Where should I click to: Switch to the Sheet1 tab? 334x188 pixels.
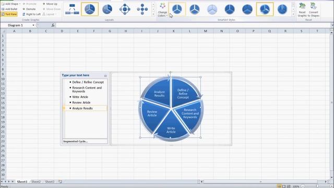click(x=22, y=182)
